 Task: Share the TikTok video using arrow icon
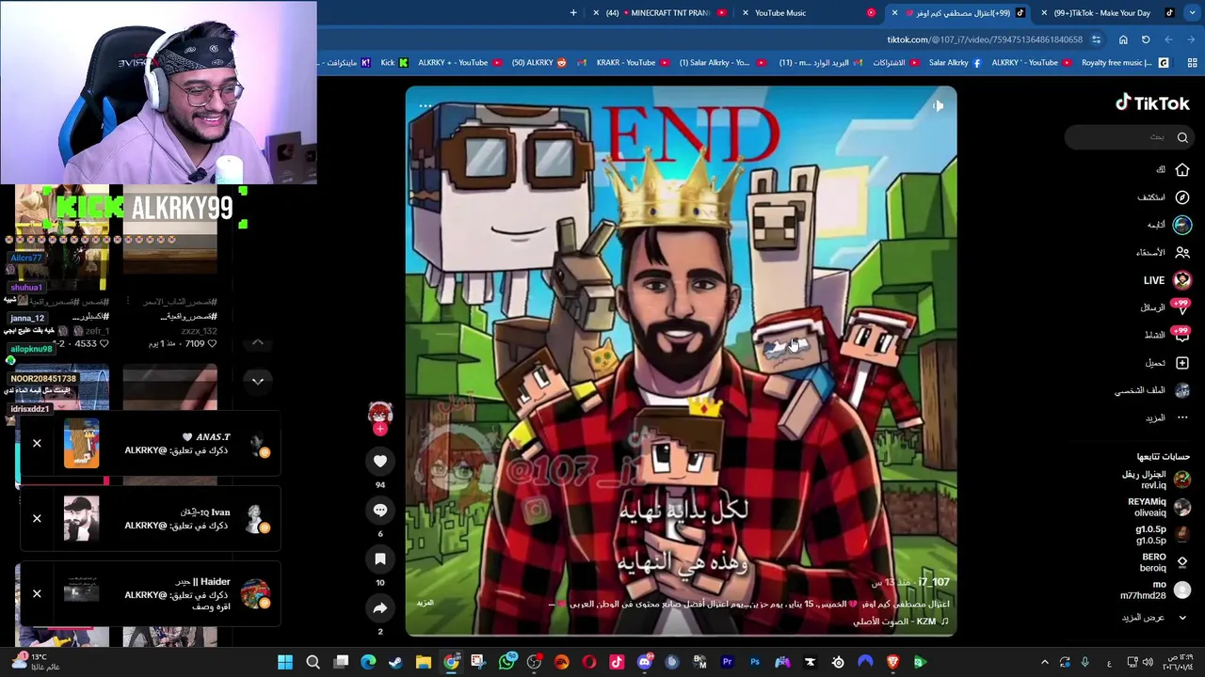click(x=380, y=608)
